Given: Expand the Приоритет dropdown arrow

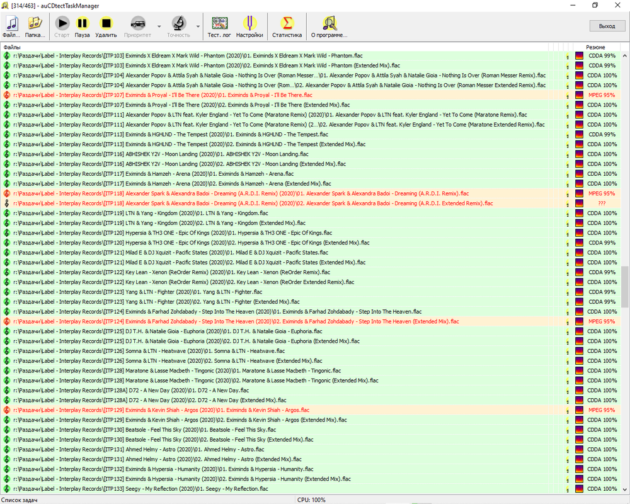Looking at the screenshot, I should click(159, 26).
